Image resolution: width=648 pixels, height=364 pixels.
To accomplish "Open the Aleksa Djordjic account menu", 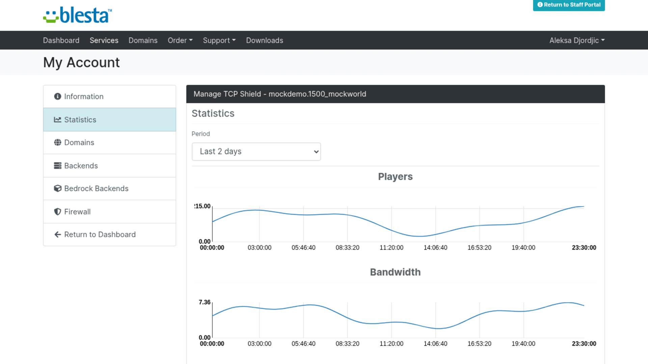I will click(577, 40).
